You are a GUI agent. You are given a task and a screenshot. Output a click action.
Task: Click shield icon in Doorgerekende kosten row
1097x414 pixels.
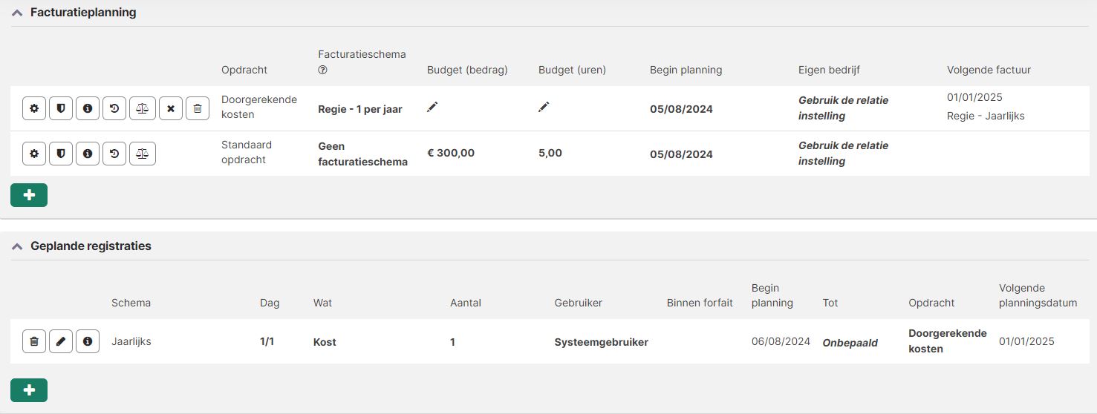60,108
